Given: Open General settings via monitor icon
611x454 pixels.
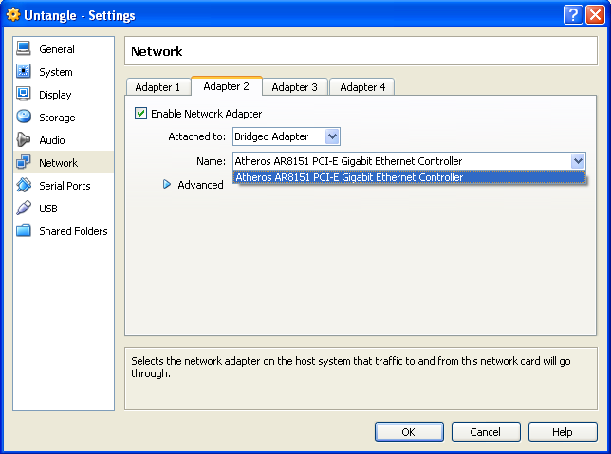Looking at the screenshot, I should [x=24, y=48].
